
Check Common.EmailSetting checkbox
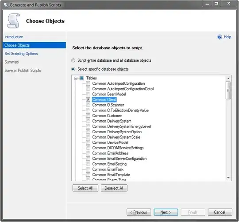88,164
